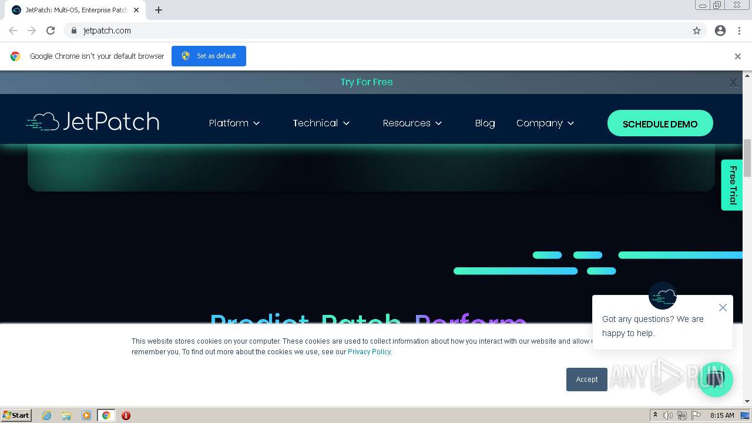Screen dimensions: 752x423
Task: Go to the Blog page
Action: pyautogui.click(x=485, y=123)
